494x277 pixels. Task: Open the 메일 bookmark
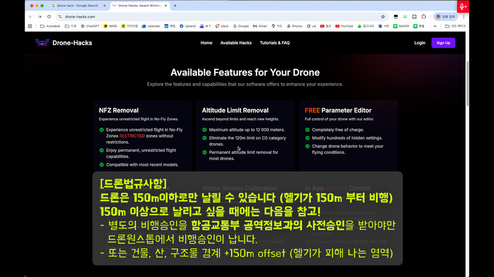(170, 26)
